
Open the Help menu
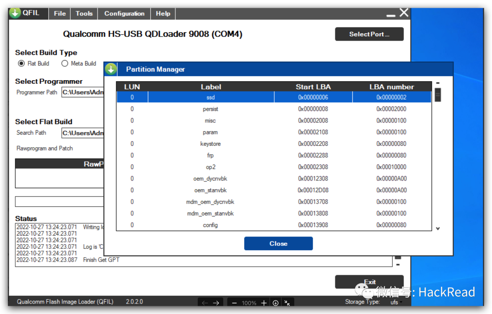pos(163,14)
